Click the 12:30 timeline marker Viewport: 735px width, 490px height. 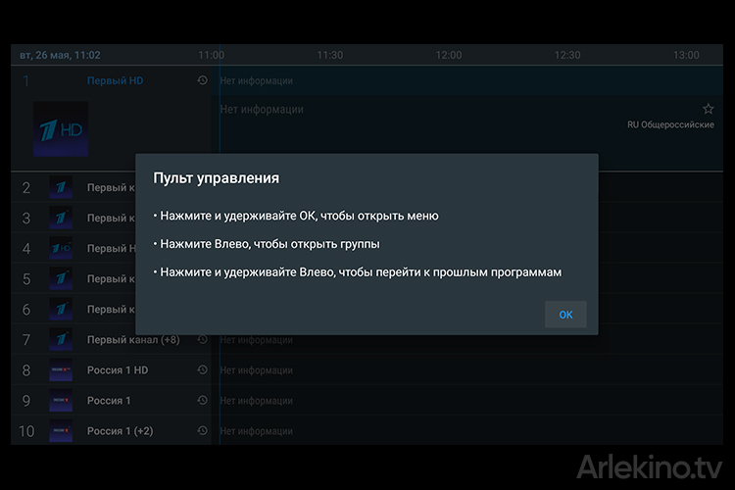pos(567,55)
